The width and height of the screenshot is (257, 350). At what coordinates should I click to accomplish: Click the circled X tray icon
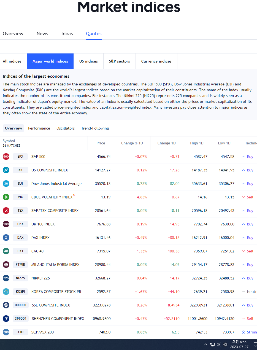tap(225, 344)
